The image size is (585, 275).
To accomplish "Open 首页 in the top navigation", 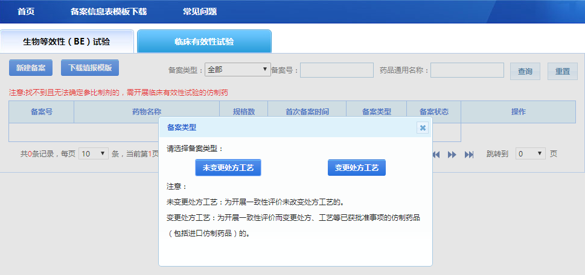I will (26, 11).
